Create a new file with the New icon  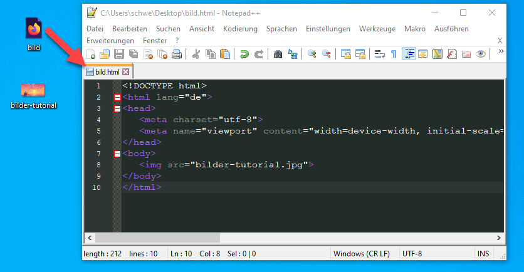click(90, 54)
